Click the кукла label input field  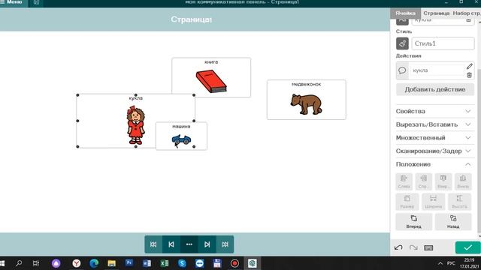point(439,20)
